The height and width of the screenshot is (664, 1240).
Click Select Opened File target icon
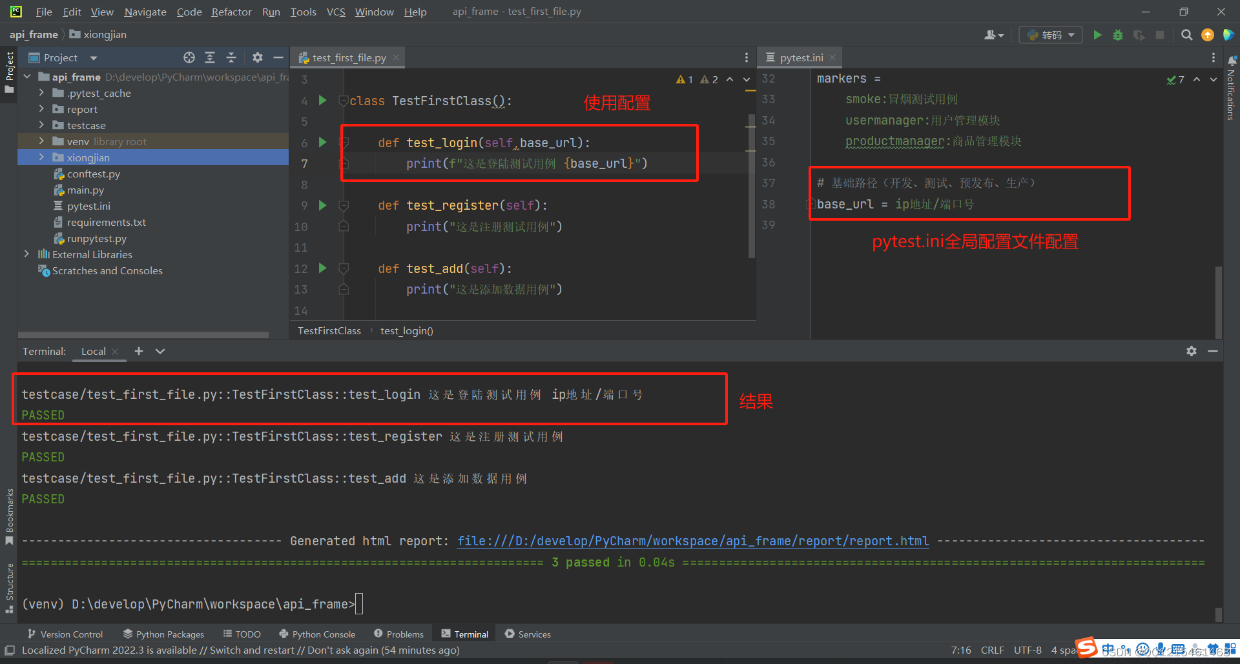189,57
